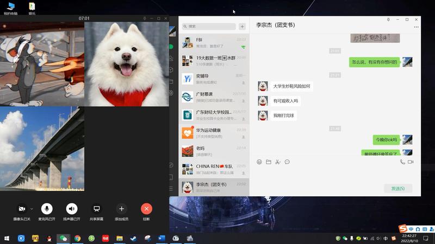Open the Favorites tab in WeChat's sidebar

(x=171, y=70)
